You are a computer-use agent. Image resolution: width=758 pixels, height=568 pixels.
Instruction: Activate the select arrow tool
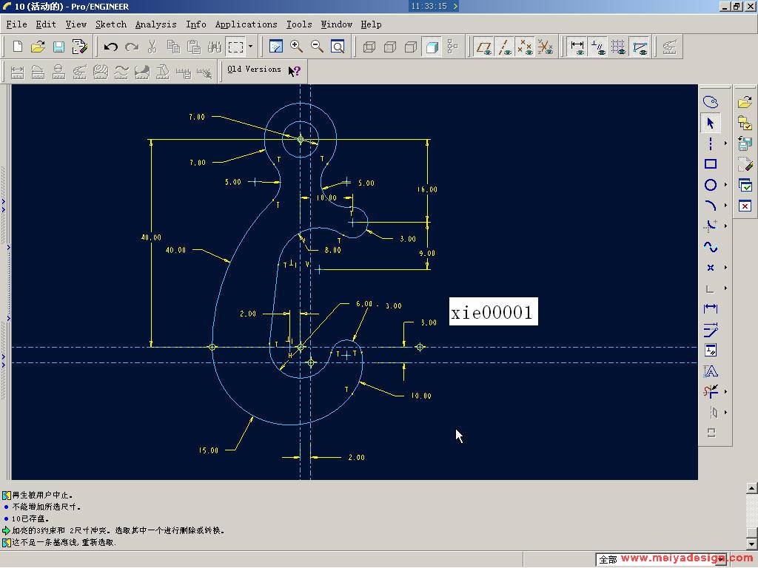click(710, 123)
